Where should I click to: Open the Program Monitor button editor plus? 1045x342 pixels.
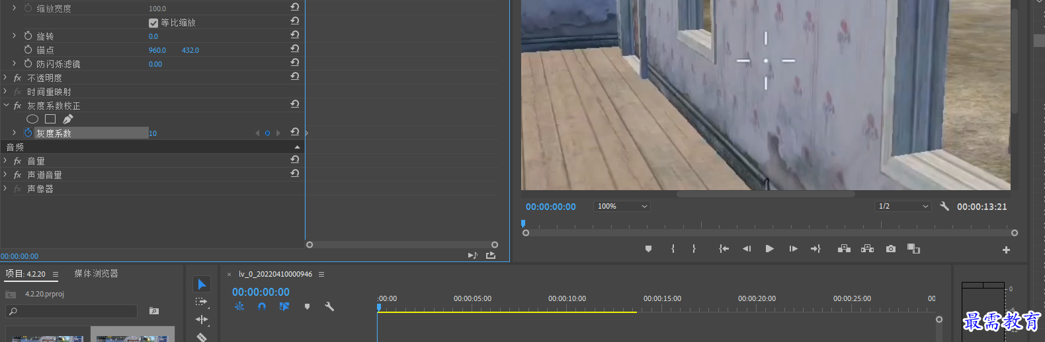tap(1006, 250)
